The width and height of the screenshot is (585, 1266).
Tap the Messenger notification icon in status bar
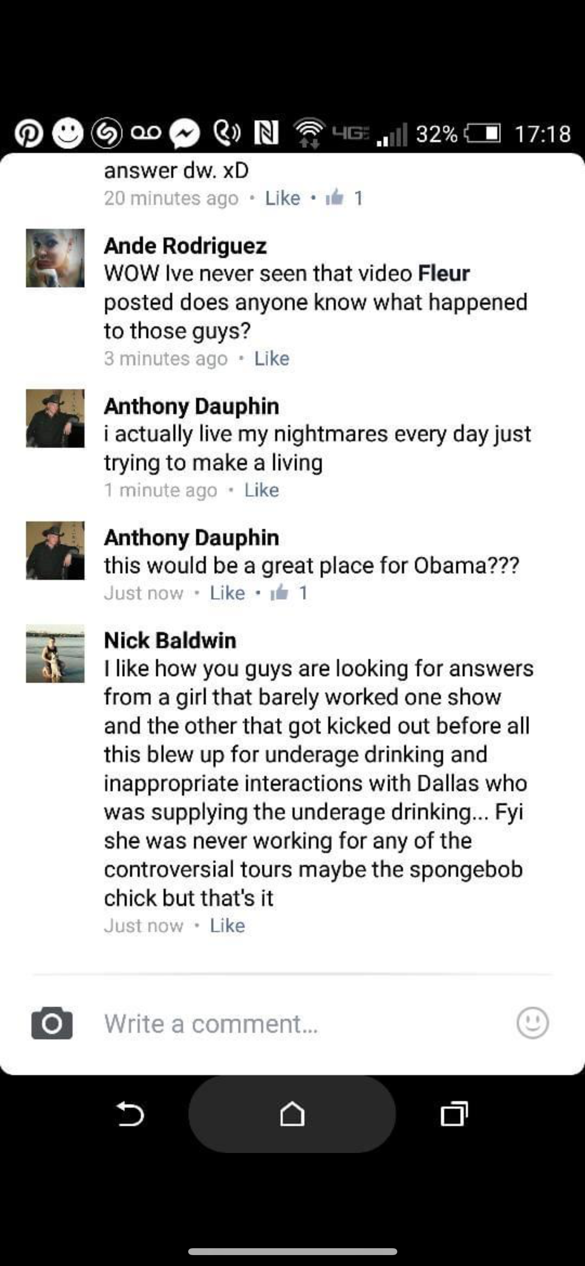click(x=185, y=134)
